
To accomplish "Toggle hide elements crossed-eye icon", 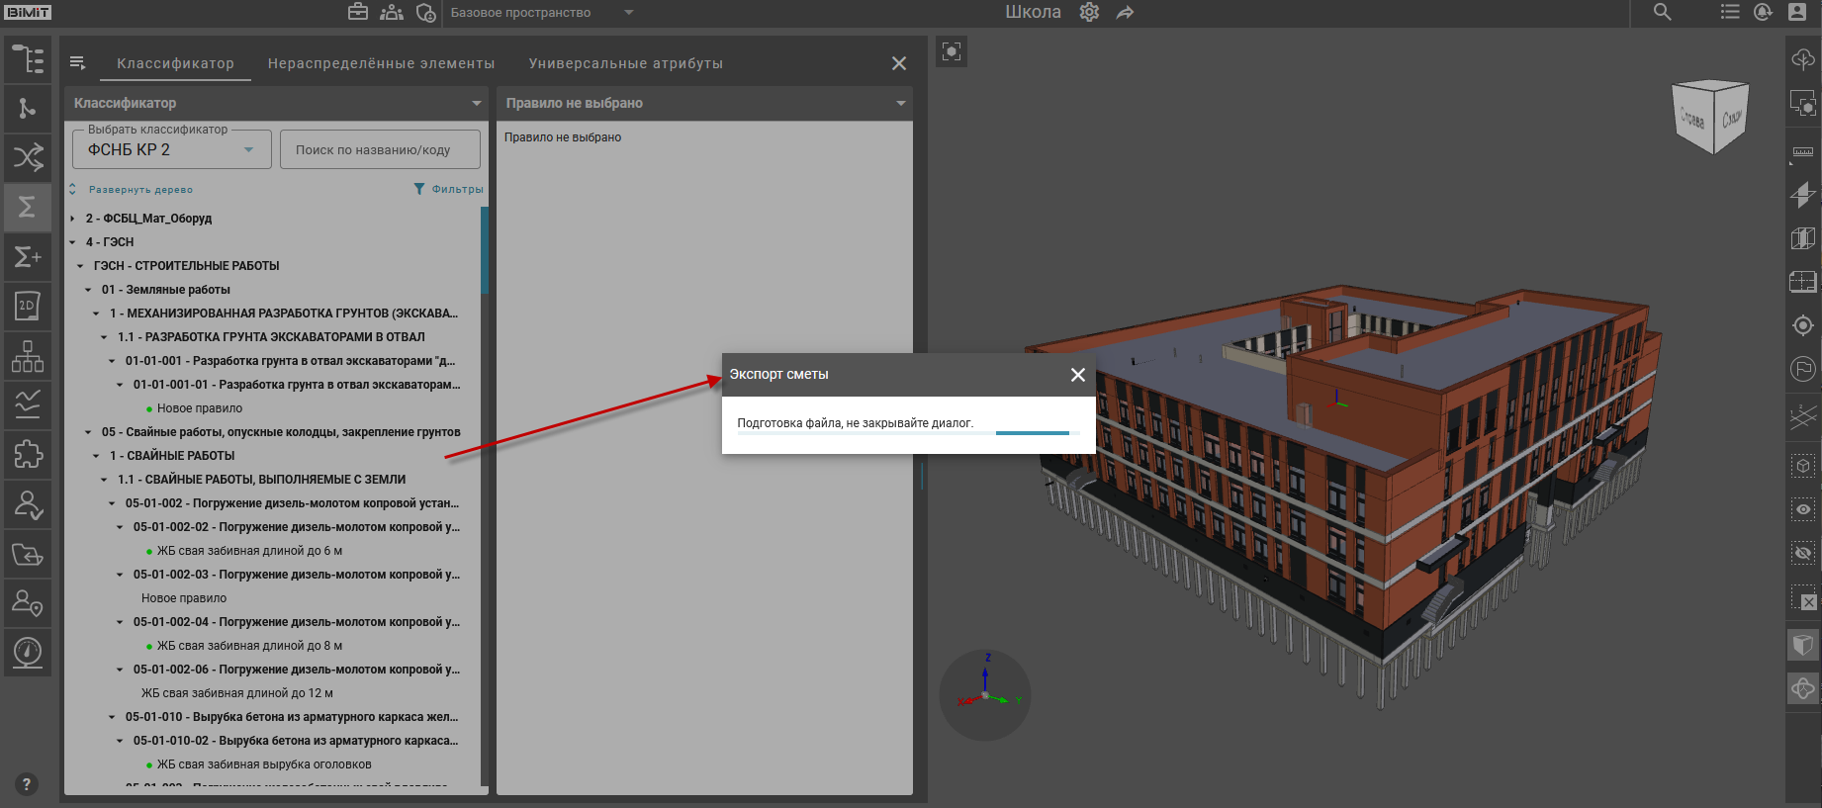I will coord(1802,553).
